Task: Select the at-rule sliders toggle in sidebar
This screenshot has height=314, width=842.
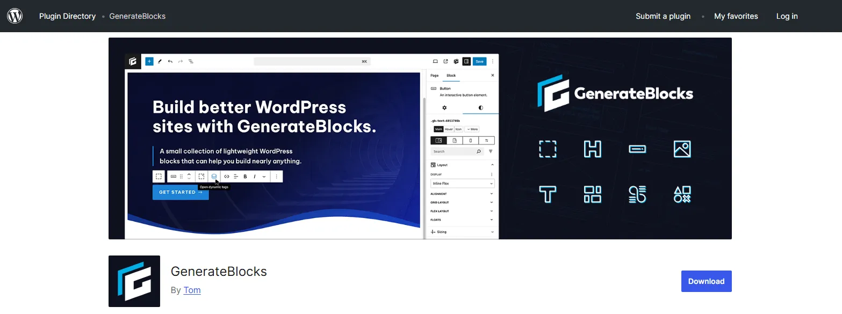Action: [486, 141]
